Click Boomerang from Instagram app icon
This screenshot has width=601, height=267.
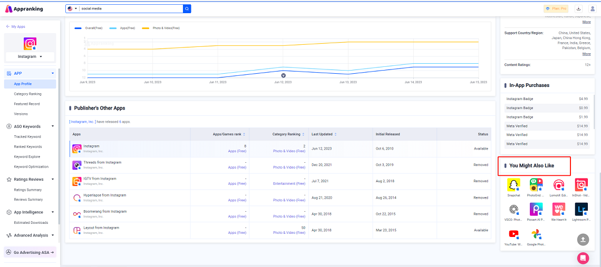[x=77, y=214]
